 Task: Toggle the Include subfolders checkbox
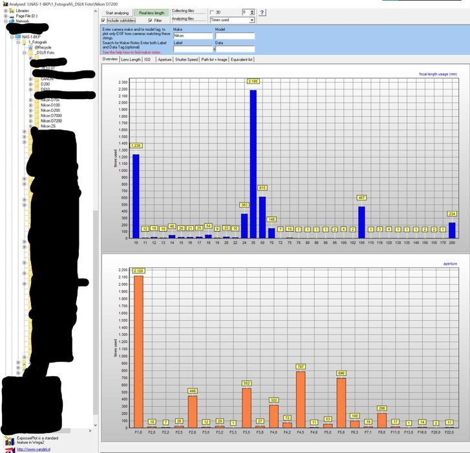pos(103,21)
